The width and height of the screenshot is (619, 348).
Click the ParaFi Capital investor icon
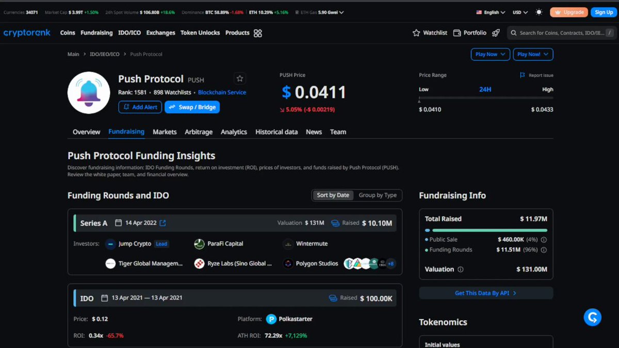pos(199,244)
